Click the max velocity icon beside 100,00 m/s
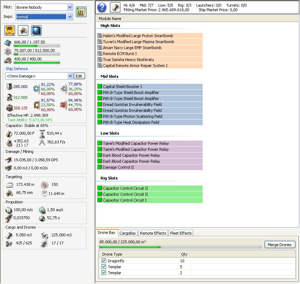This screenshot has height=284, width=300. click(9, 210)
